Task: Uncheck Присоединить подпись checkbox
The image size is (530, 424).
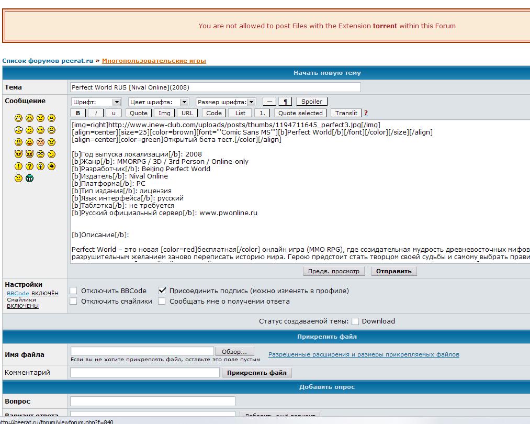Action: pos(162,291)
